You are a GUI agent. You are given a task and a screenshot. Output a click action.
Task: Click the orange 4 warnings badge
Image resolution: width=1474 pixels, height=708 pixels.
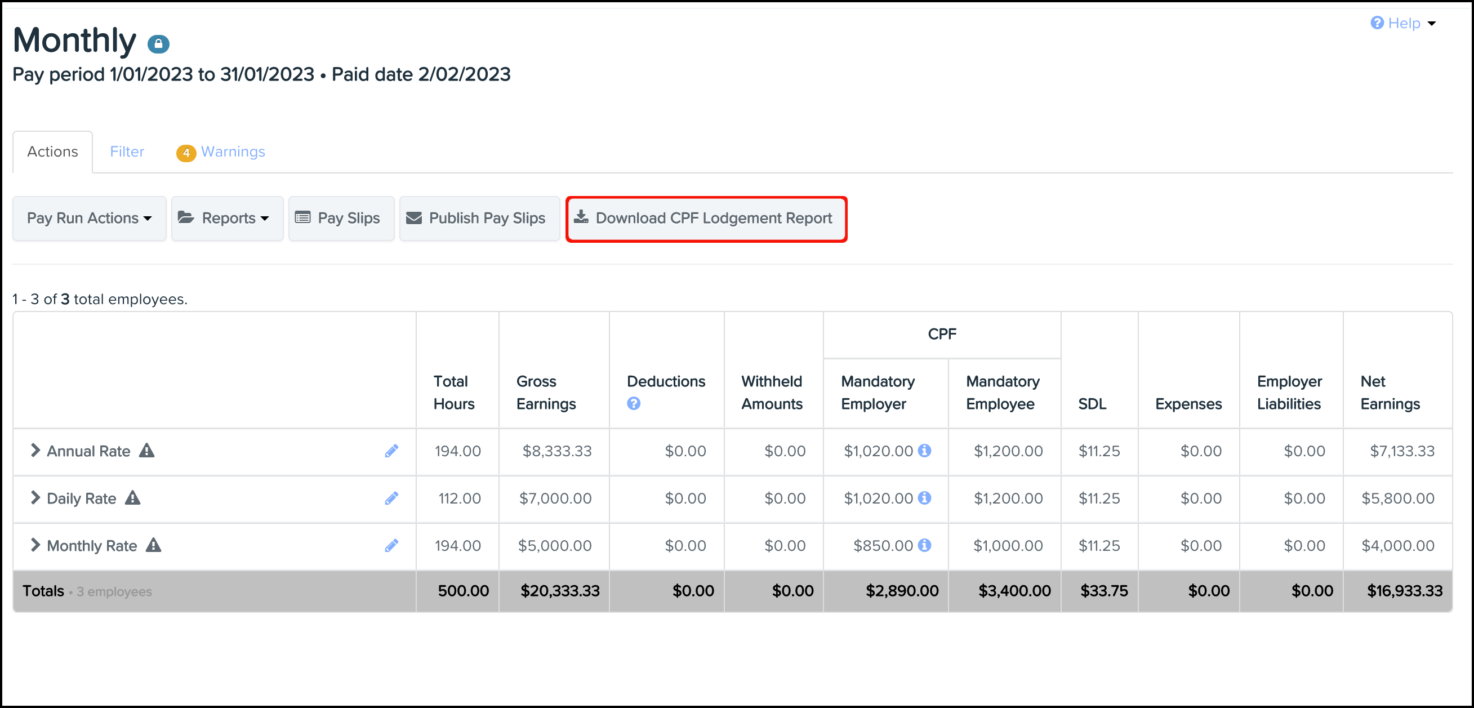pyautogui.click(x=185, y=153)
